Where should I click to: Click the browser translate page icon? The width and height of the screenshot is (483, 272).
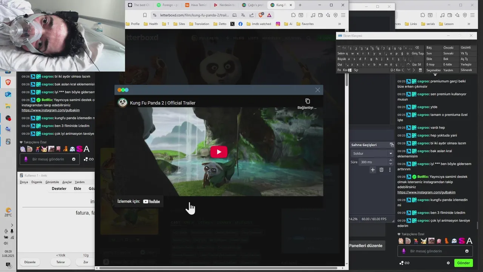point(243,15)
